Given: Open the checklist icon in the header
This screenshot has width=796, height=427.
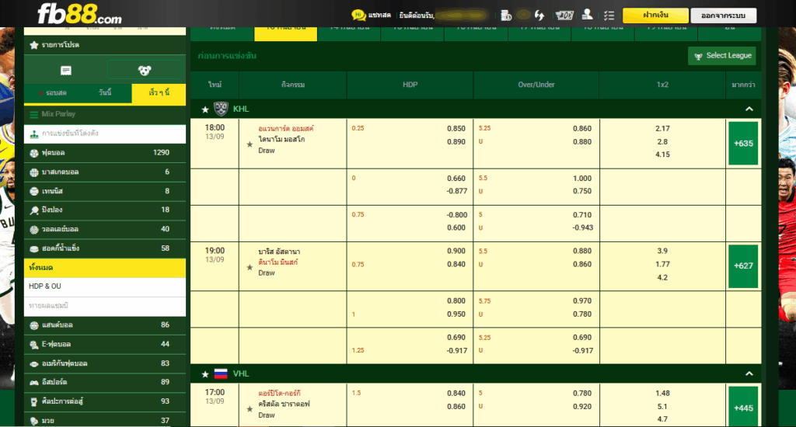Looking at the screenshot, I should 609,16.
